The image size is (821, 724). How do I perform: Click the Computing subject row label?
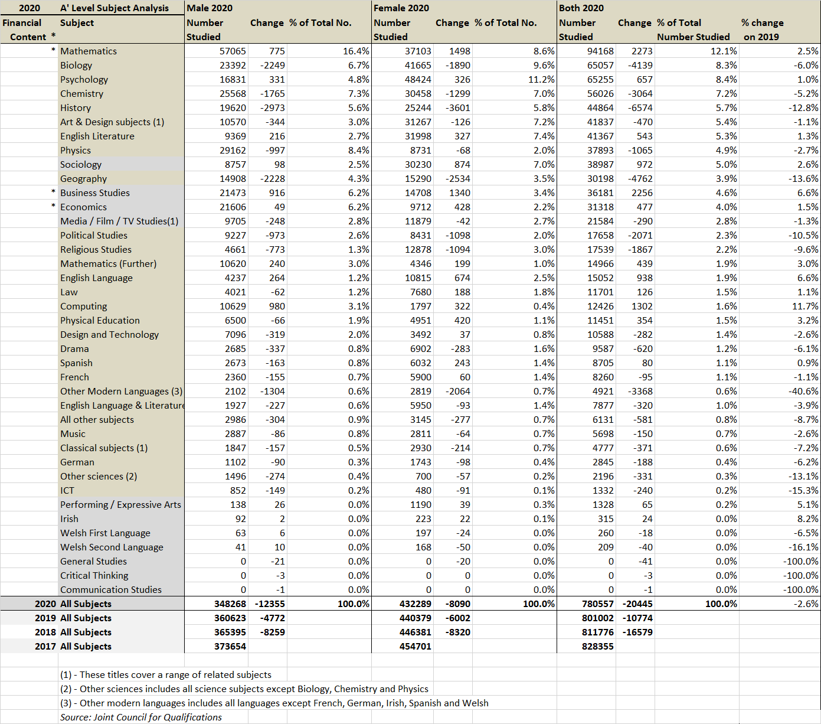pyautogui.click(x=84, y=306)
